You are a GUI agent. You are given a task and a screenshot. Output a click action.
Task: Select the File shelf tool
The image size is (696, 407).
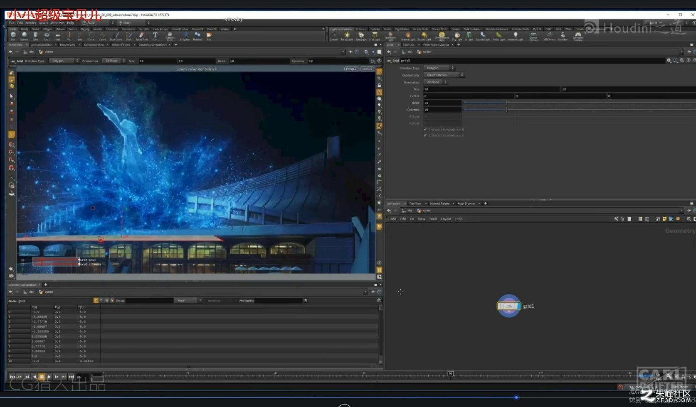coord(209,37)
